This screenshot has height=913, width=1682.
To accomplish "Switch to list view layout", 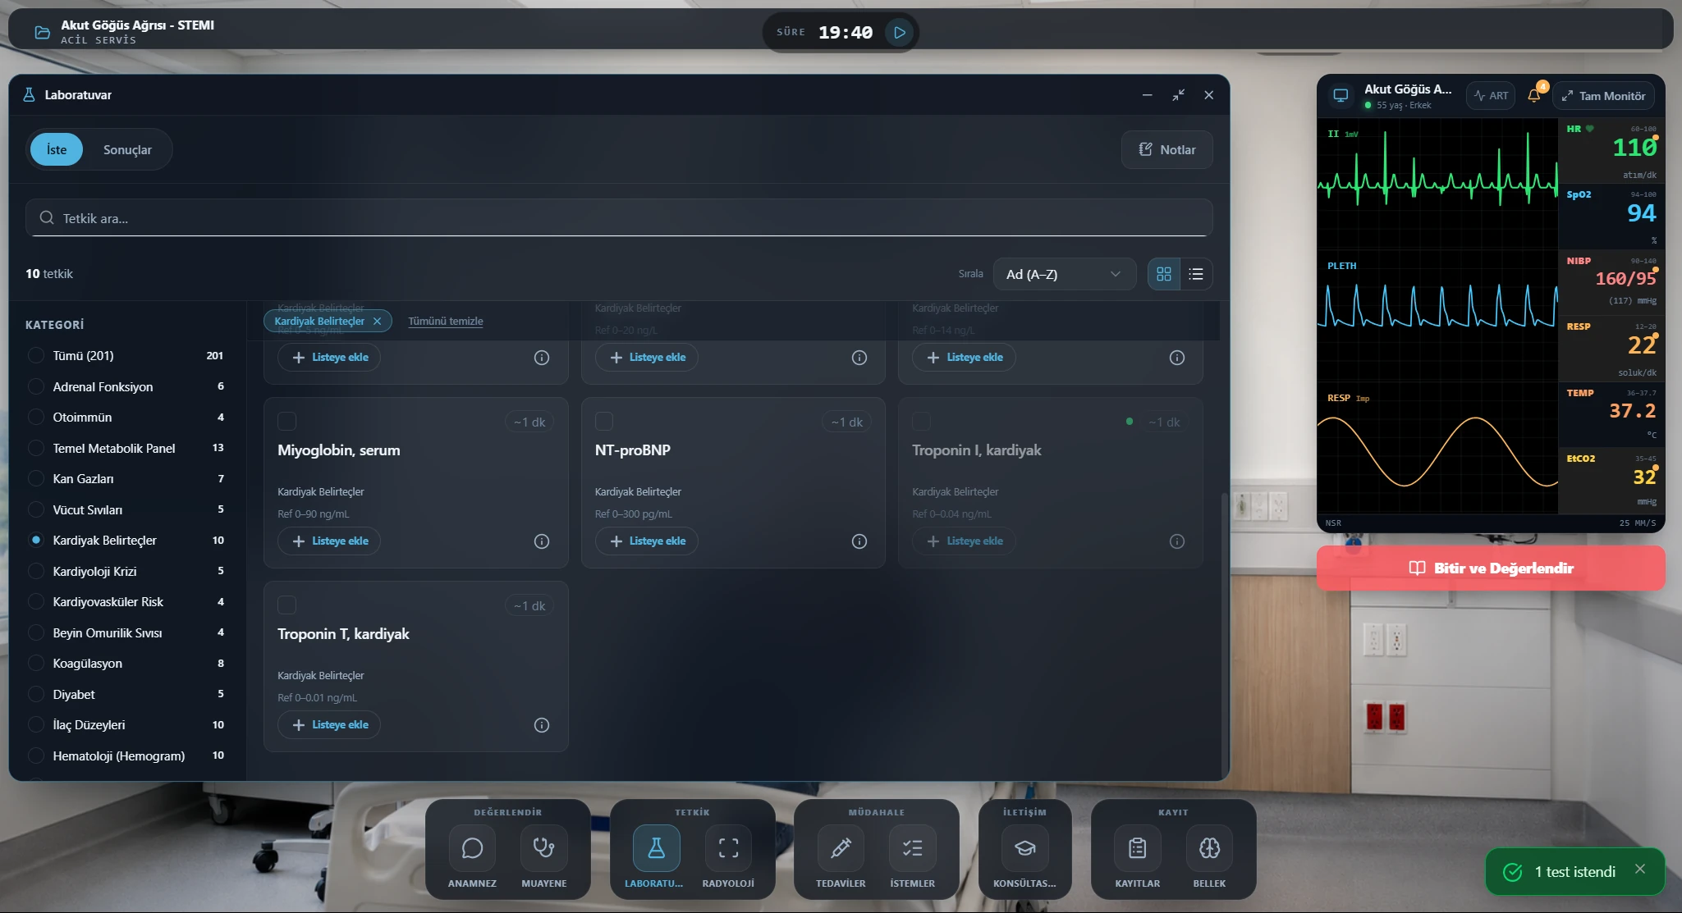I will click(x=1196, y=274).
